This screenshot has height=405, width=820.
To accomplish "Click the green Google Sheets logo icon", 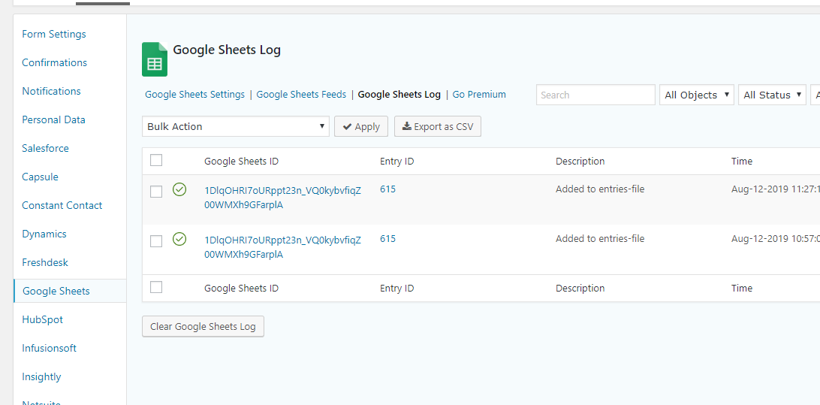I will [155, 59].
